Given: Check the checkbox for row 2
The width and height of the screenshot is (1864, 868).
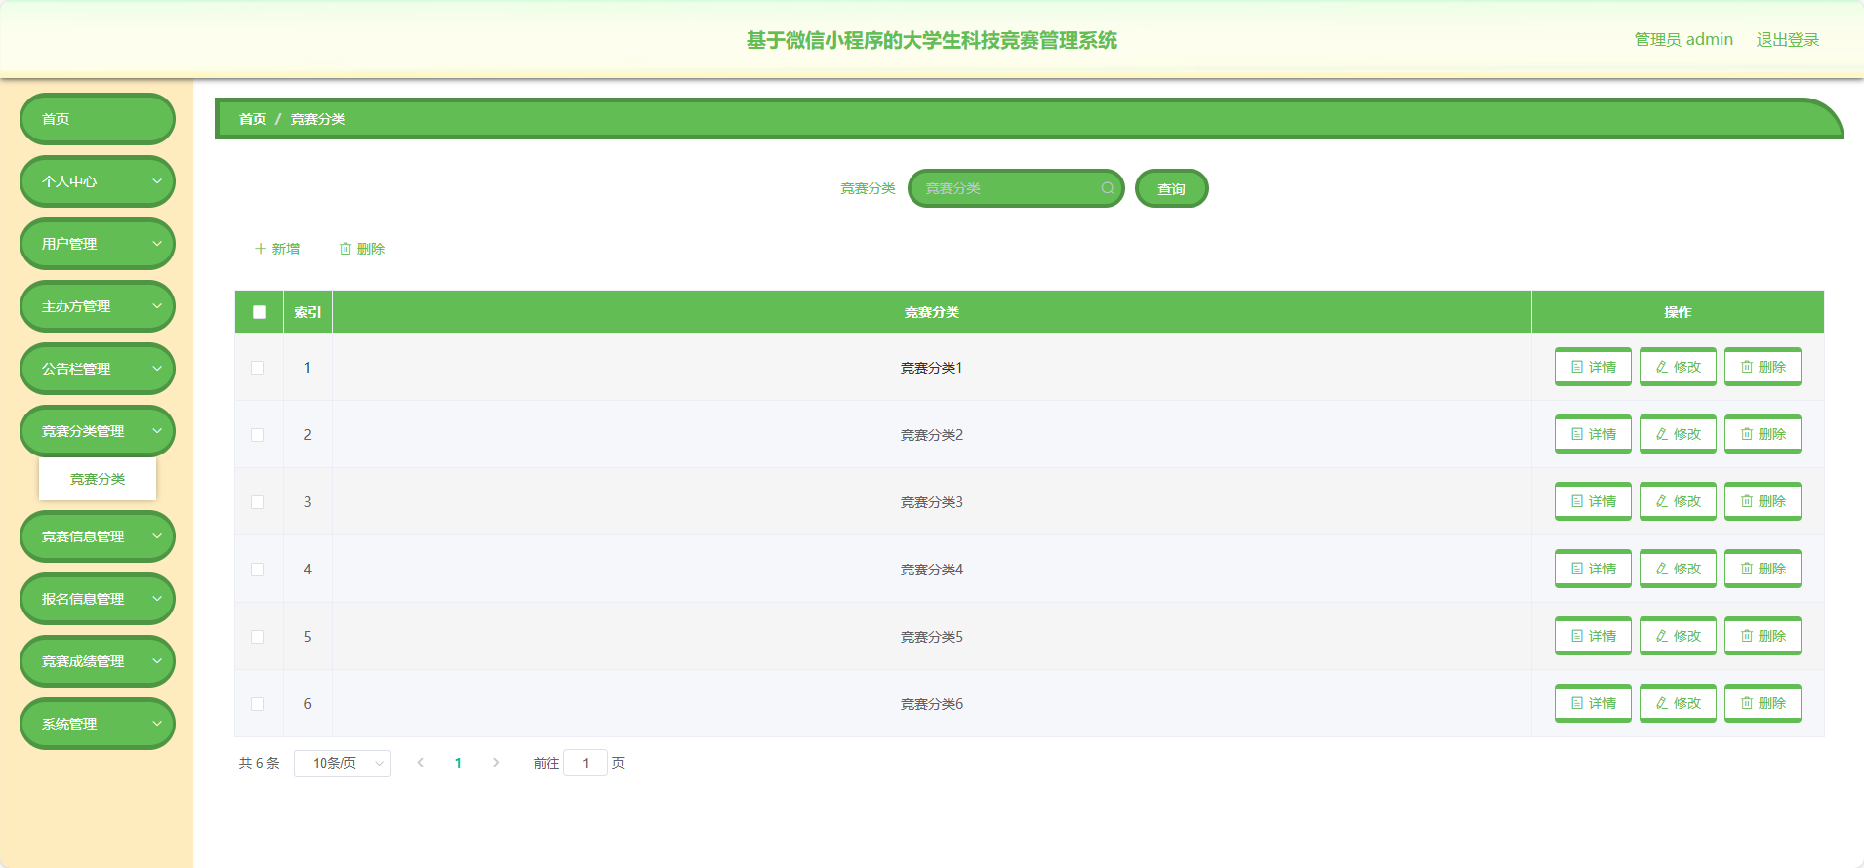Looking at the screenshot, I should point(258,435).
